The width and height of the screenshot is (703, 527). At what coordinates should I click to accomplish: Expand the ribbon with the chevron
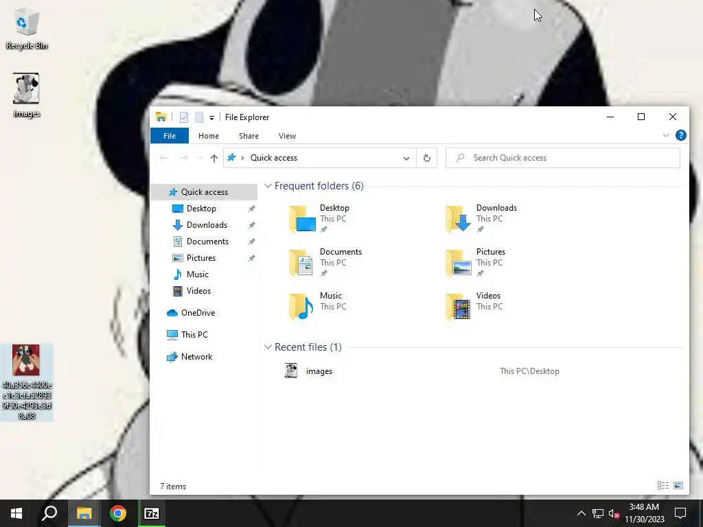(666, 135)
